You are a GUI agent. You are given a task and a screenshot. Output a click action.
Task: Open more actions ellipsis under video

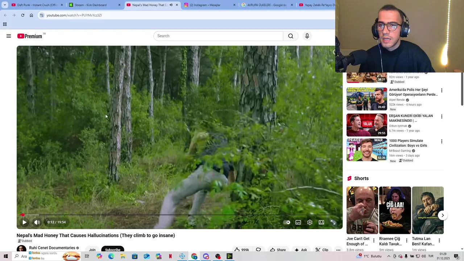(x=338, y=250)
